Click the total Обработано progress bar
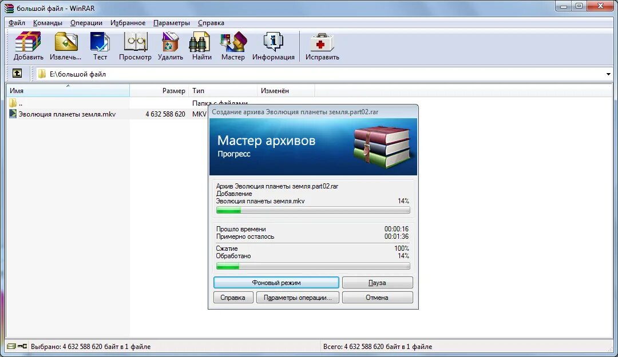The height and width of the screenshot is (357, 618). [x=313, y=266]
